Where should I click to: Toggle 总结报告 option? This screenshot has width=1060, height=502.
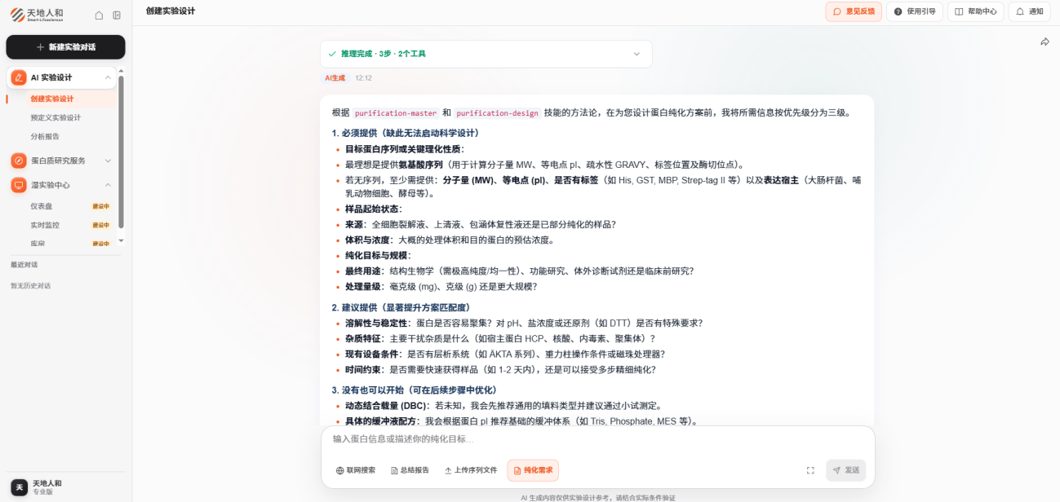(410, 470)
